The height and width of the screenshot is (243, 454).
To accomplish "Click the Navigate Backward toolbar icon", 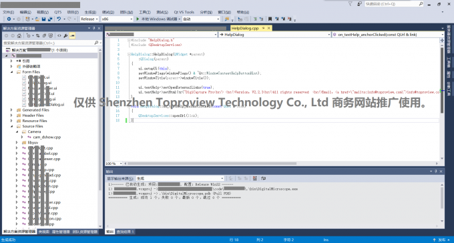I will pyautogui.click(x=9, y=19).
